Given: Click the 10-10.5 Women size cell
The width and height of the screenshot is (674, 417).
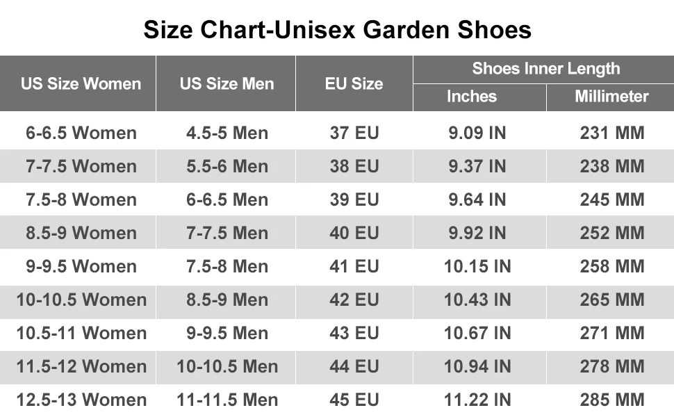Looking at the screenshot, I should click(x=81, y=300).
